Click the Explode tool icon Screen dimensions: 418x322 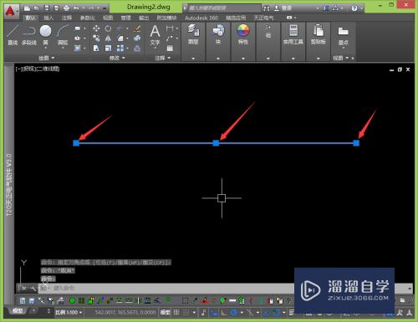[137, 38]
